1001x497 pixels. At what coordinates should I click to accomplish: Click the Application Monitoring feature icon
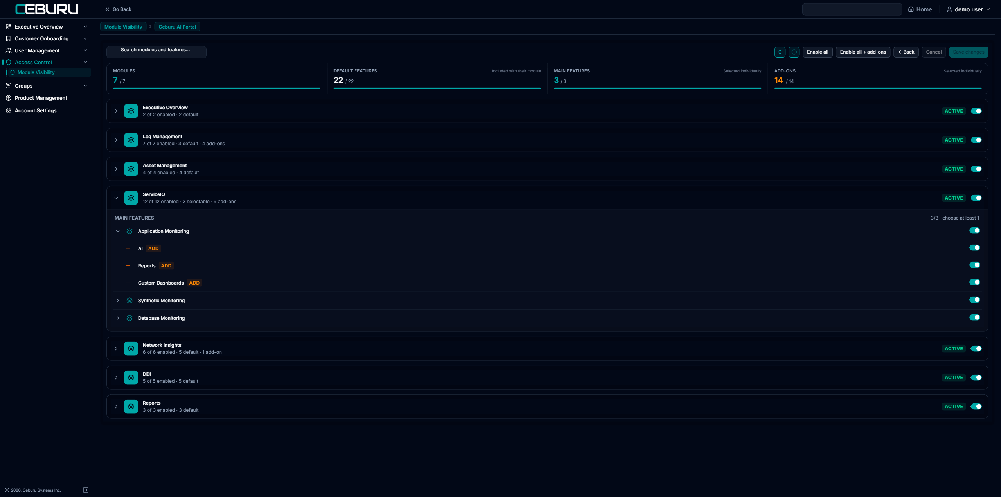pos(130,231)
